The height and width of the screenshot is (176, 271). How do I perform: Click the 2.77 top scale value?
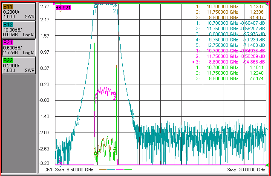coord(45,6)
